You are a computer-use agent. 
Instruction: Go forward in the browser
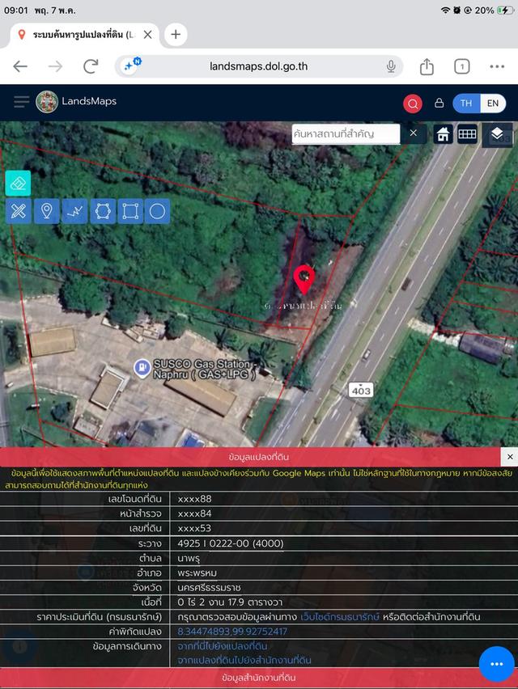(x=55, y=66)
